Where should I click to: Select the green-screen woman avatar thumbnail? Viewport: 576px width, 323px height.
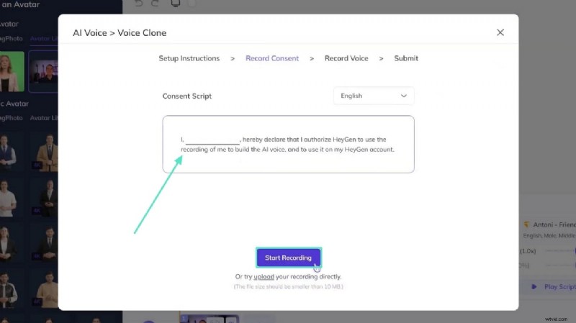click(x=12, y=71)
